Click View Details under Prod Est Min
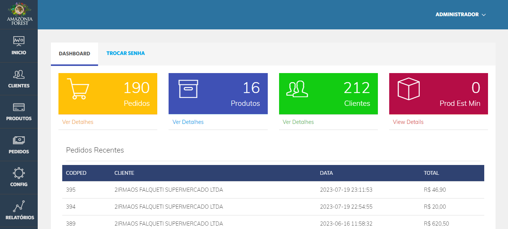 coord(408,122)
